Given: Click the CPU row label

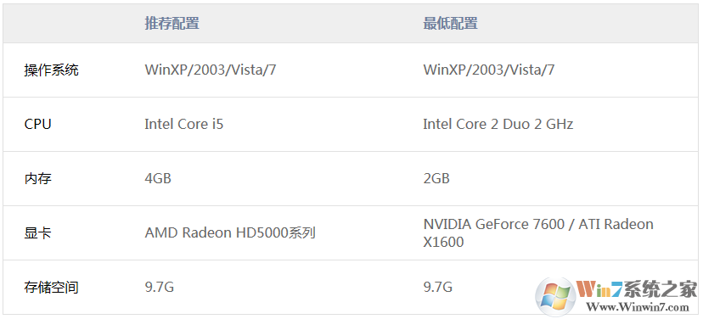Looking at the screenshot, I should click(x=37, y=124).
